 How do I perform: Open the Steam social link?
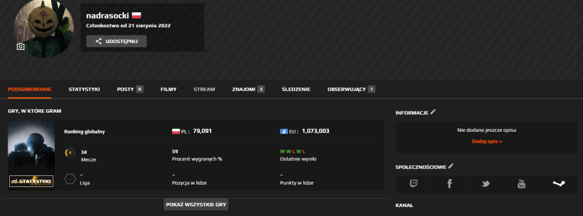pyautogui.click(x=559, y=183)
